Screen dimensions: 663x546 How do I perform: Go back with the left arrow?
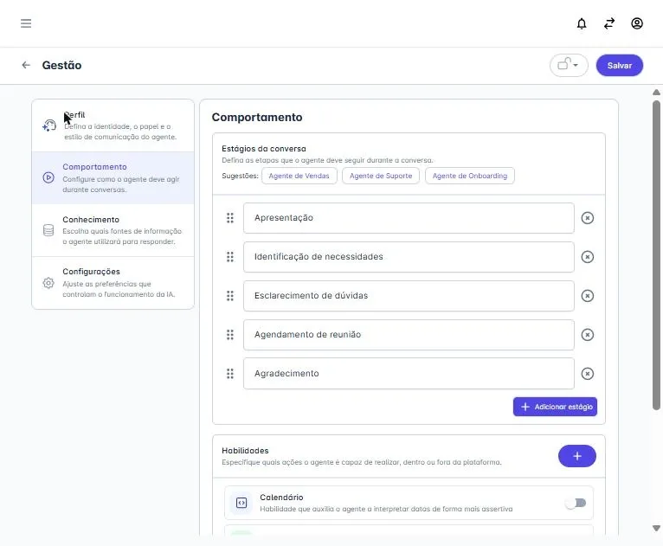(26, 65)
